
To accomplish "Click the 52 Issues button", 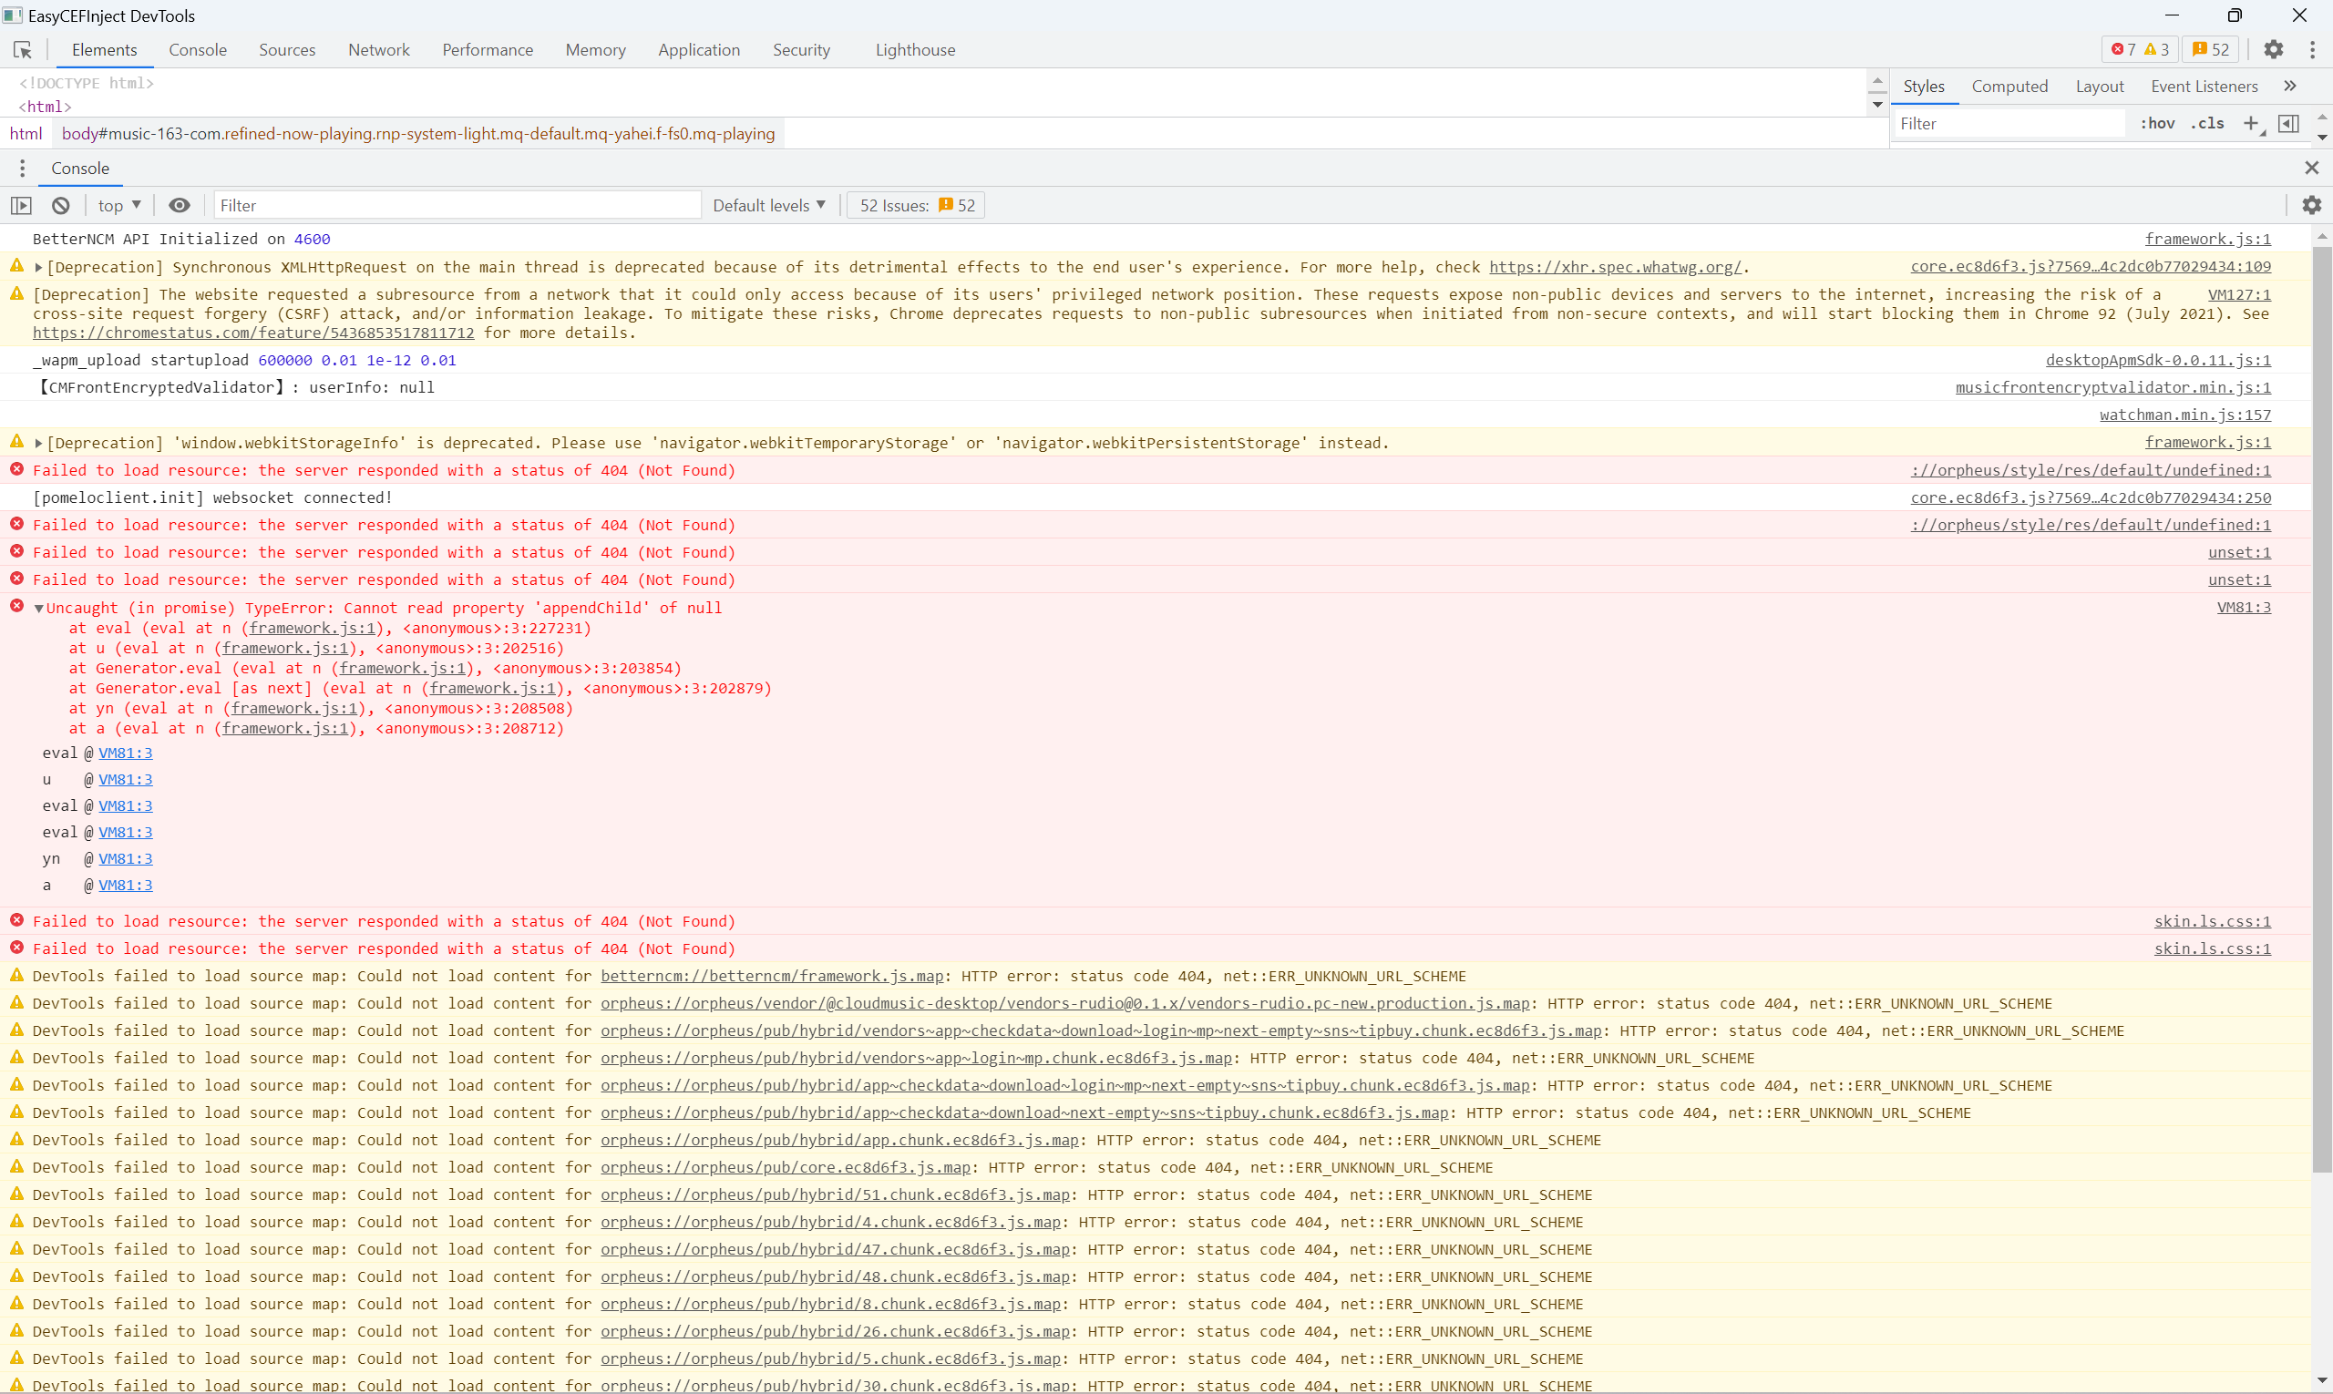I will click(x=916, y=206).
